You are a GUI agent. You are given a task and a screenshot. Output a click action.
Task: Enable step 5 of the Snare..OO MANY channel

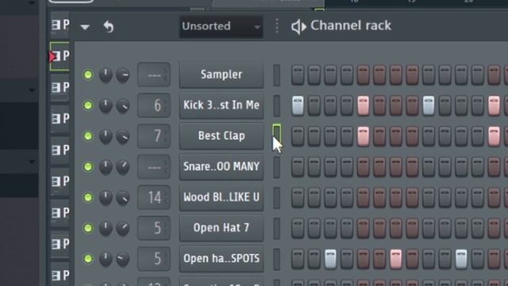pyautogui.click(x=364, y=167)
